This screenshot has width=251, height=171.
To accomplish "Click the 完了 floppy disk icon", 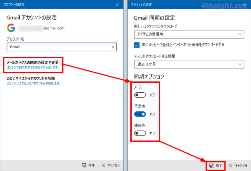I will pyautogui.click(x=211, y=165).
